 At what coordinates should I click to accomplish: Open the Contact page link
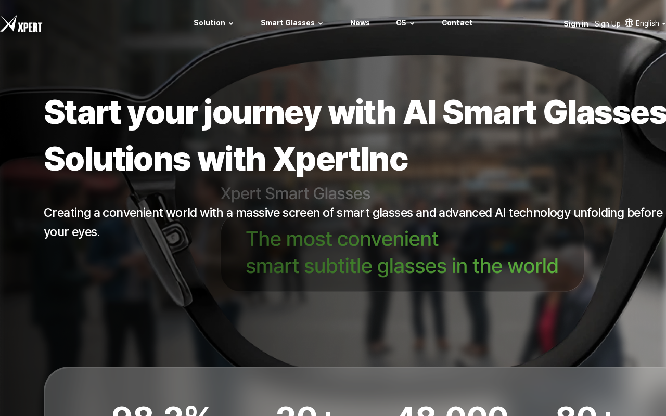(457, 23)
